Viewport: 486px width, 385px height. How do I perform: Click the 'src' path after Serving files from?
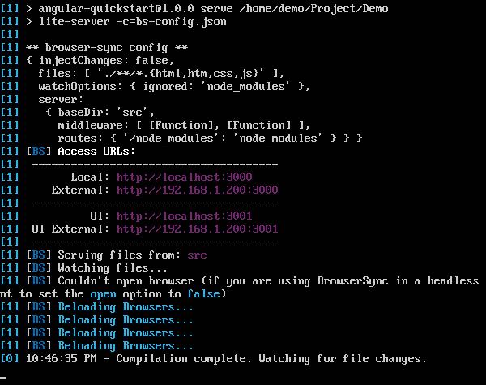[x=197, y=255]
